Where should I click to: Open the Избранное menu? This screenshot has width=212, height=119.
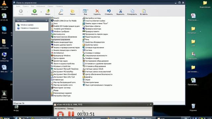pos(40,6)
